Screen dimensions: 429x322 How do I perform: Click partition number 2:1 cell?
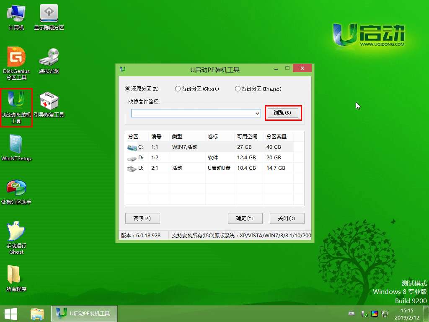point(155,168)
